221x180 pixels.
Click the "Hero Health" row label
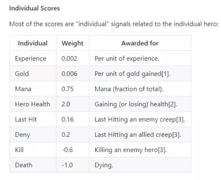(32, 104)
